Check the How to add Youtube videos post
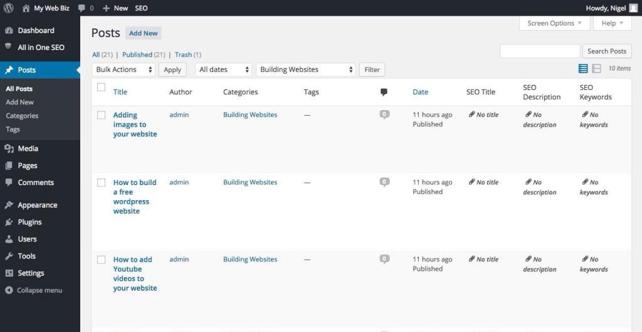642x332 pixels. click(101, 259)
